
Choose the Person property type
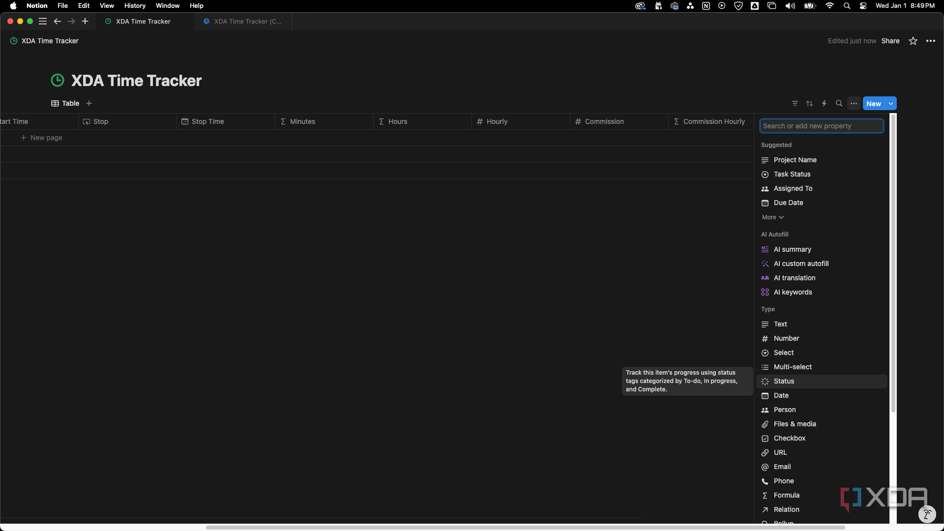(822, 410)
